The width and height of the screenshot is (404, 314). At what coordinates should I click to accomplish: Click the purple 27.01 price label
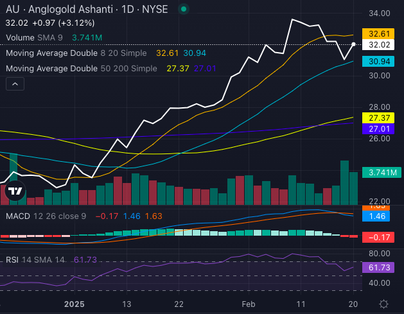click(378, 128)
